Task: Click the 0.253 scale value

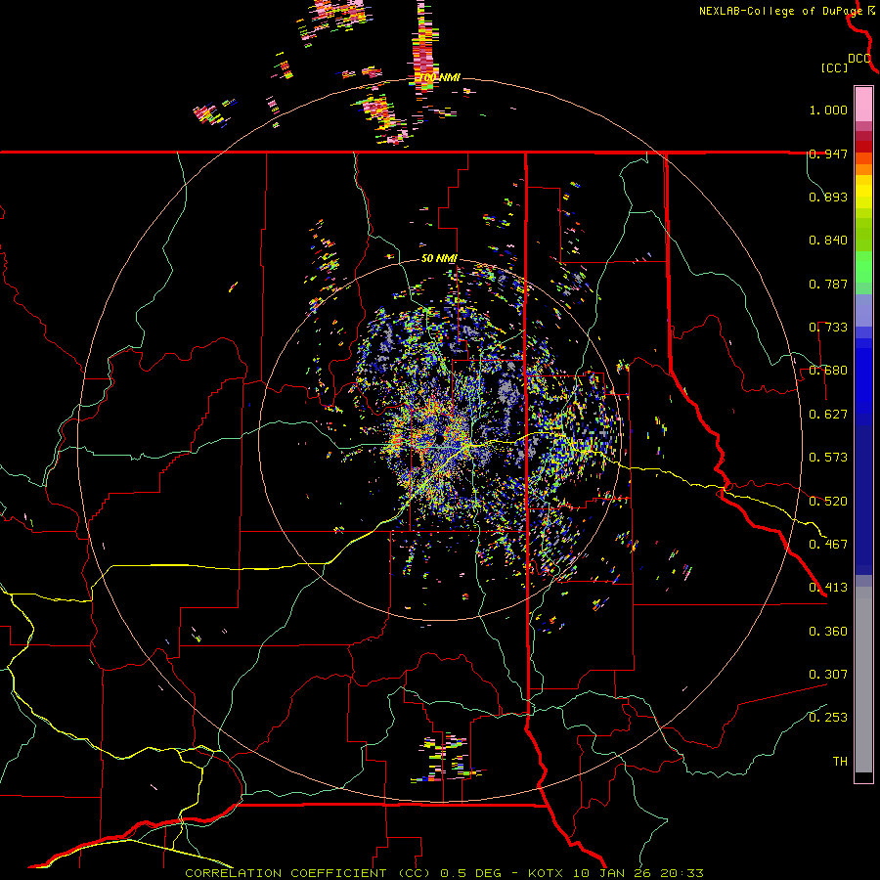Action: (828, 718)
